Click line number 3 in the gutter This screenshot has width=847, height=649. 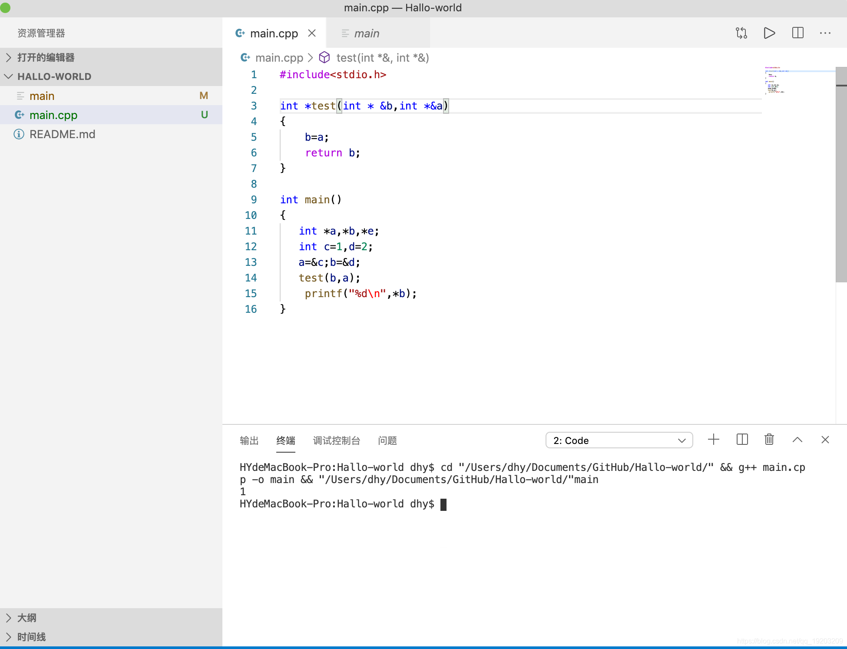click(x=254, y=106)
